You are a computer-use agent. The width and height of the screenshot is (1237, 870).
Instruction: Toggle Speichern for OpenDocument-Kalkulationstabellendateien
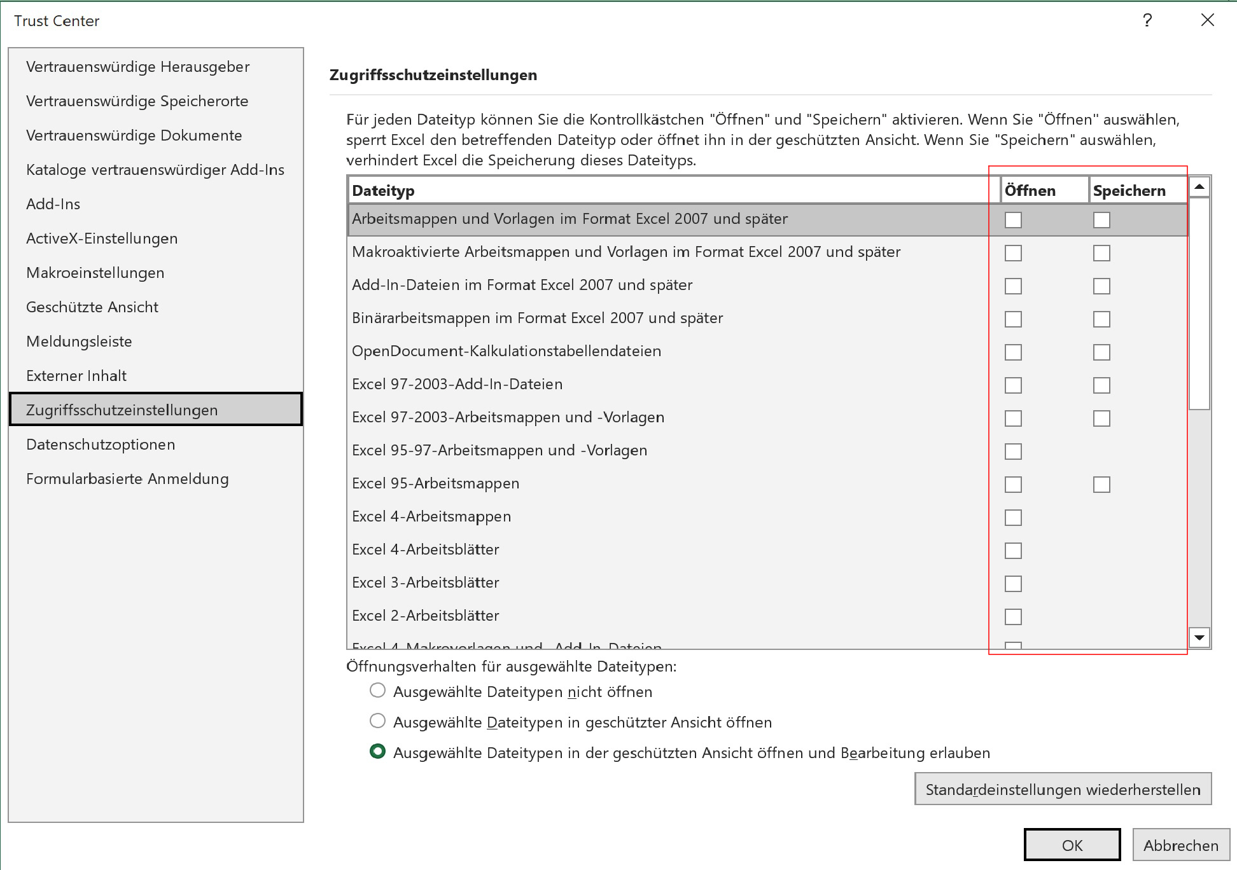coord(1101,352)
